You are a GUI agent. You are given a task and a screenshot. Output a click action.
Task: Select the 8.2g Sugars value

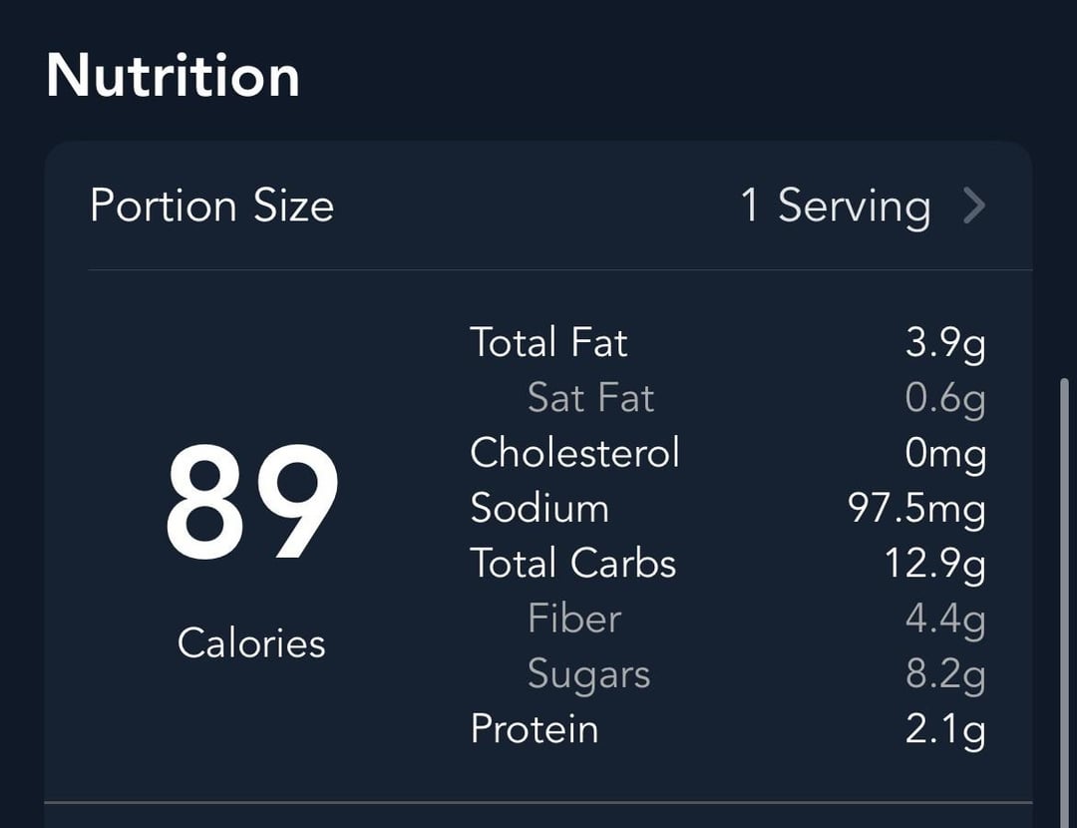(x=945, y=675)
